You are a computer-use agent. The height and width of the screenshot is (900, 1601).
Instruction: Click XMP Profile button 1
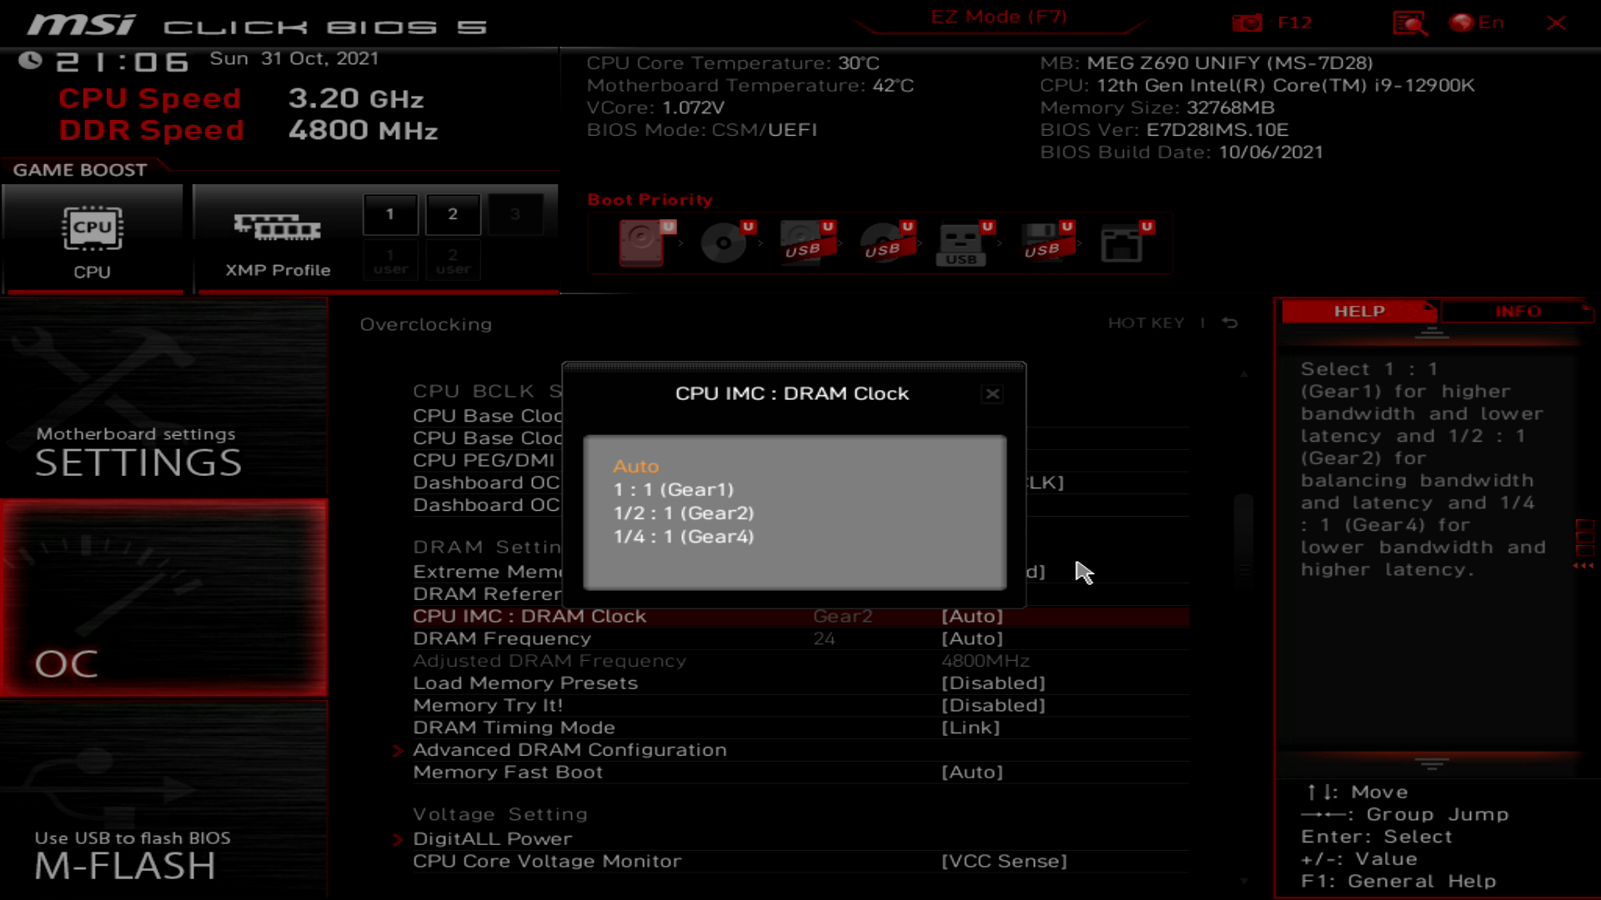pos(389,213)
